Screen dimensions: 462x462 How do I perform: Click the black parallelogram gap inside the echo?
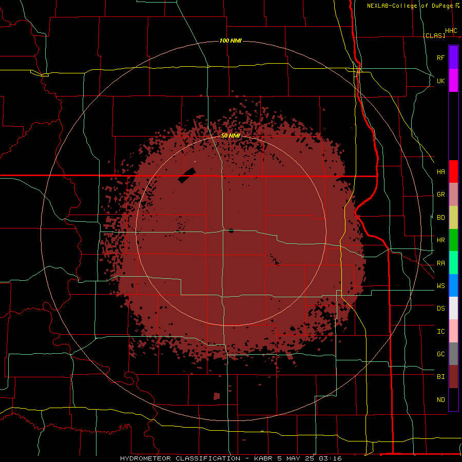click(187, 176)
